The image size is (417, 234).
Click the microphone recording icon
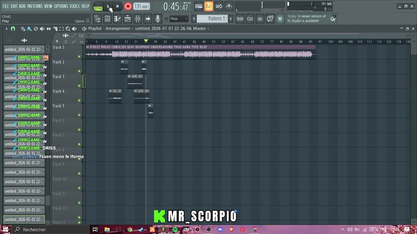[x=158, y=19]
